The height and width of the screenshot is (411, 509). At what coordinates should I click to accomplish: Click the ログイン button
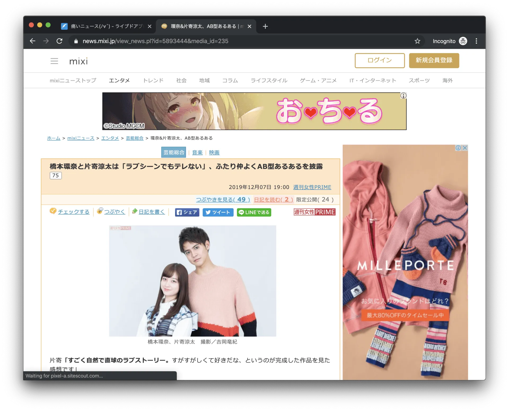[x=379, y=60]
